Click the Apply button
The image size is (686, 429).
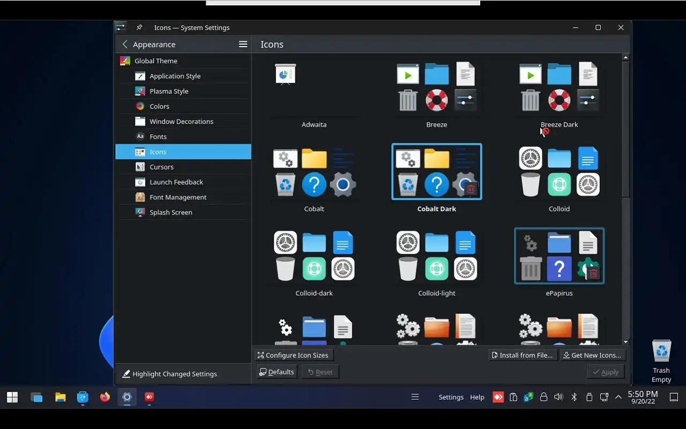[606, 372]
